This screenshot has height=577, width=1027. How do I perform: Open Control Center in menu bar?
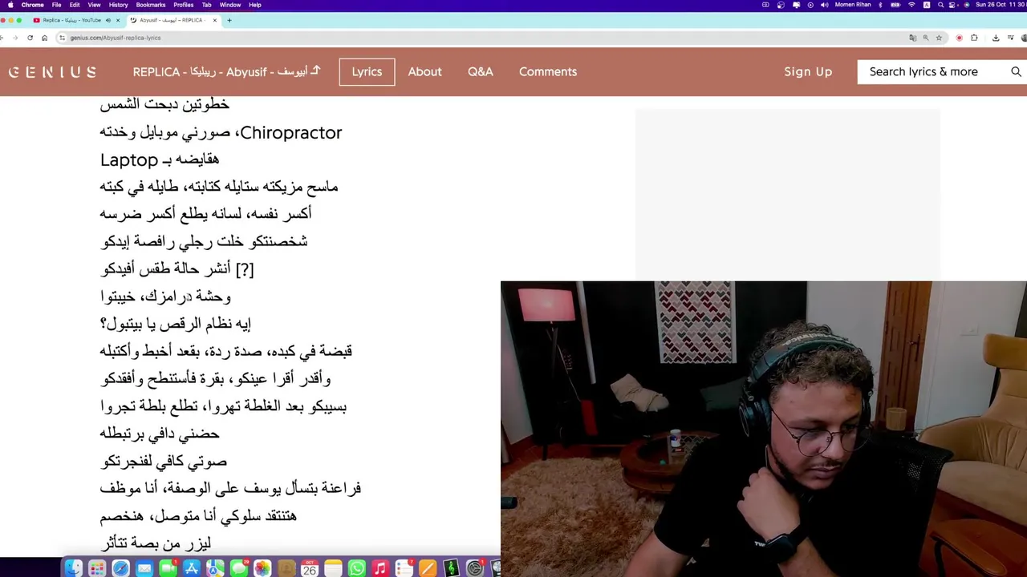[x=952, y=5]
